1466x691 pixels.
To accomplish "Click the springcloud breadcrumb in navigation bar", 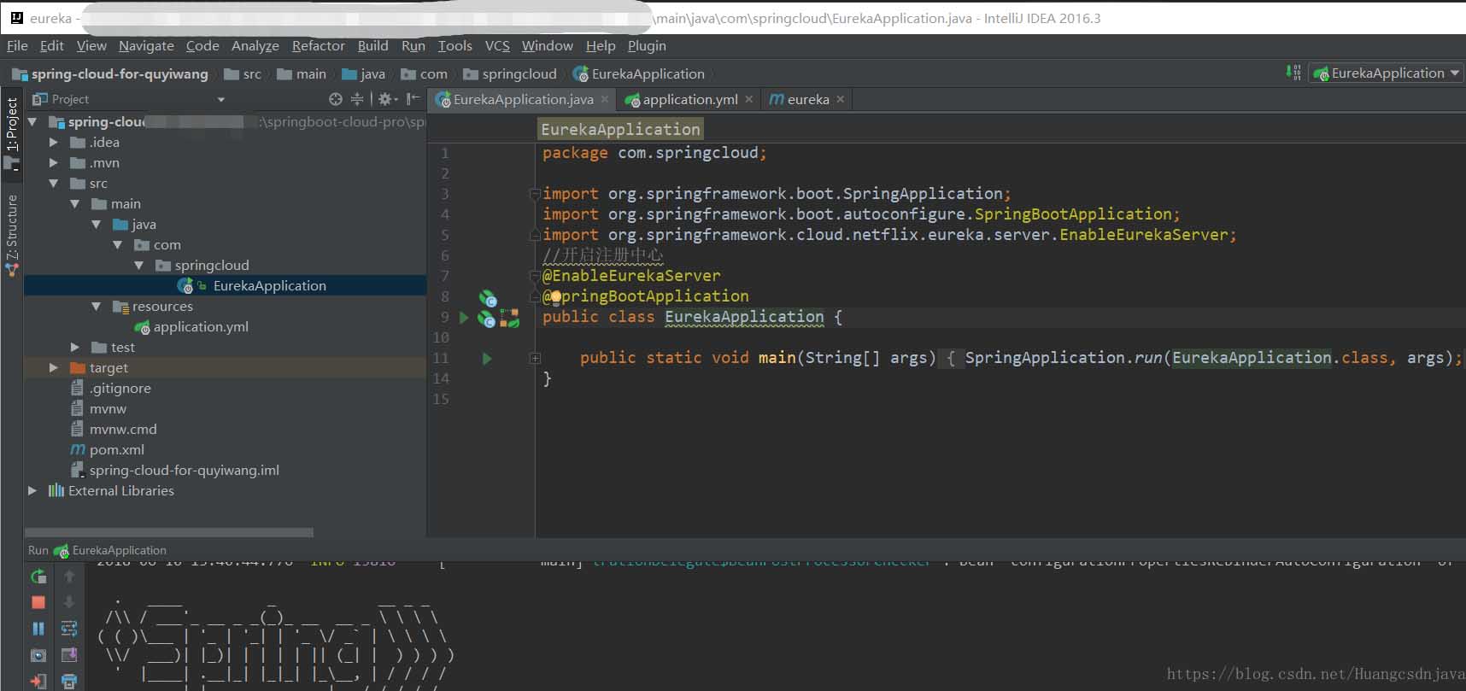I will pyautogui.click(x=519, y=74).
